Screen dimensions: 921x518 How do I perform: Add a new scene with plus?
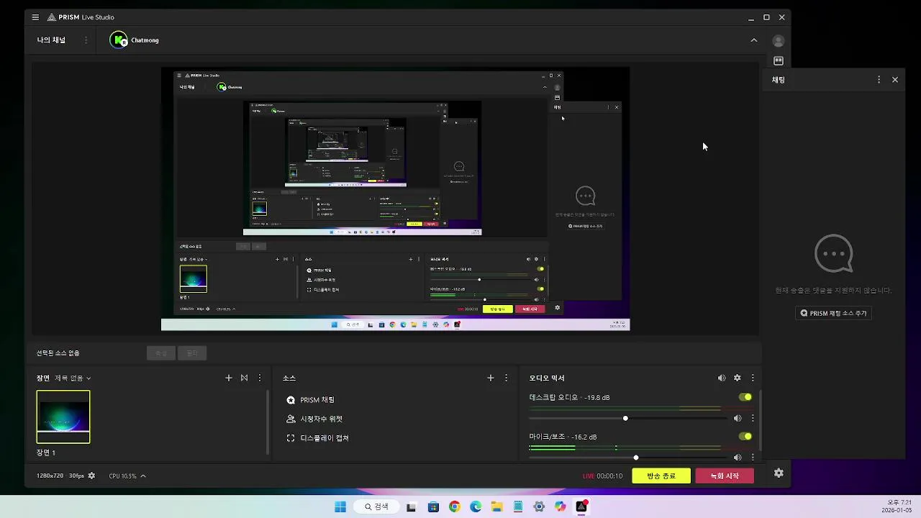(229, 378)
